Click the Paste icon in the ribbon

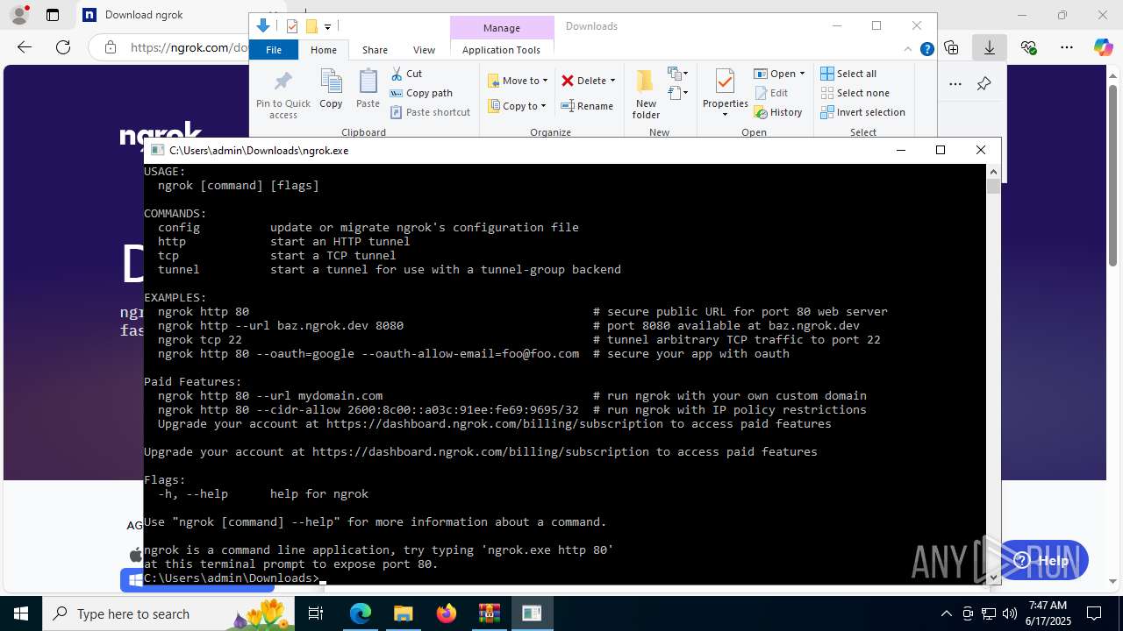point(368,89)
